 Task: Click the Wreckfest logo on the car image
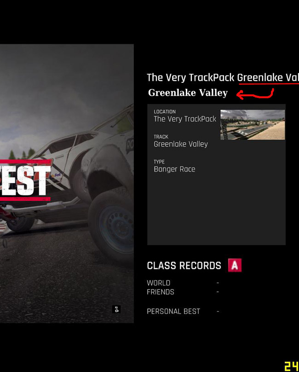(25, 180)
